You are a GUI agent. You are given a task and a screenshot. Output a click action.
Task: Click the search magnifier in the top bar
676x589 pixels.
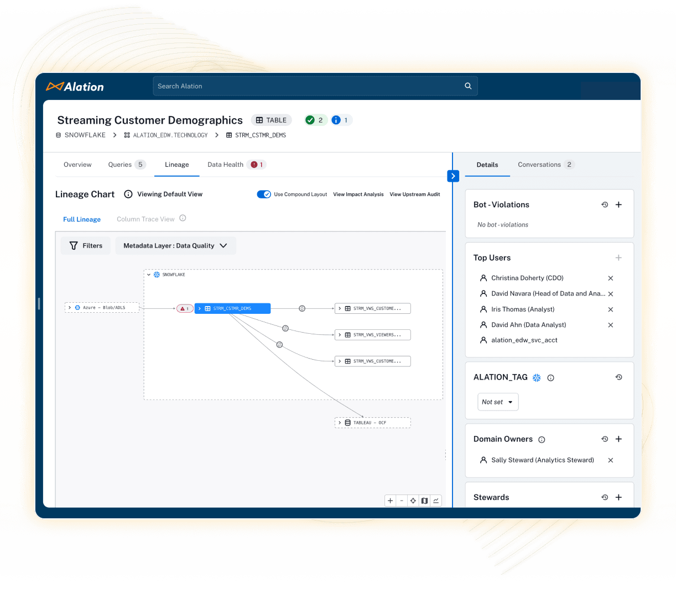(467, 86)
